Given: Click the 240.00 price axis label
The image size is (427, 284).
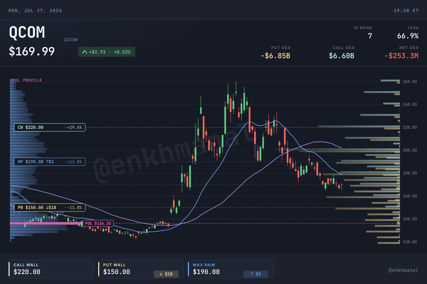Looking at the screenshot, I should tap(410, 104).
